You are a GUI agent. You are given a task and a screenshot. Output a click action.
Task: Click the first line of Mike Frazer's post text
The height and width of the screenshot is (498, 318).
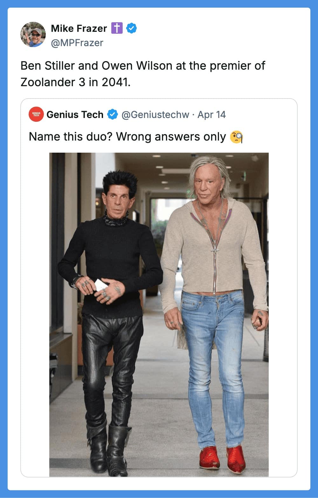tap(143, 66)
